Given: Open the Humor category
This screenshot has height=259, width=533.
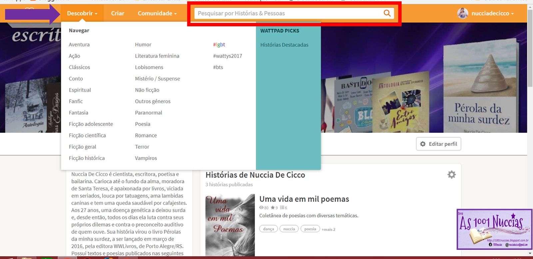Looking at the screenshot, I should point(143,45).
